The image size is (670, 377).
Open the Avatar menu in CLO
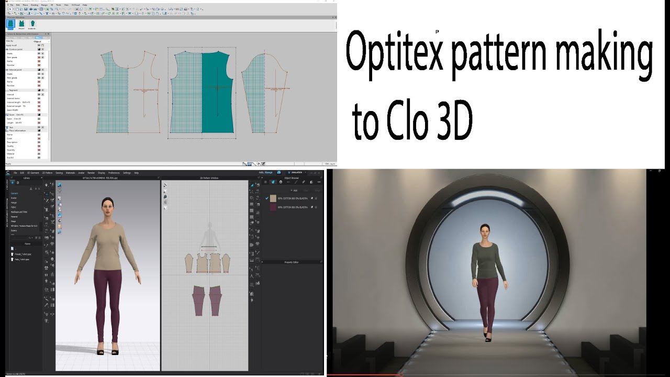(81, 173)
